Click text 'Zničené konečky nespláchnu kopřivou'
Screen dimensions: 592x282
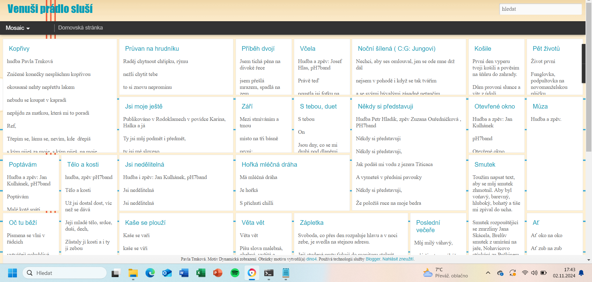(49, 74)
